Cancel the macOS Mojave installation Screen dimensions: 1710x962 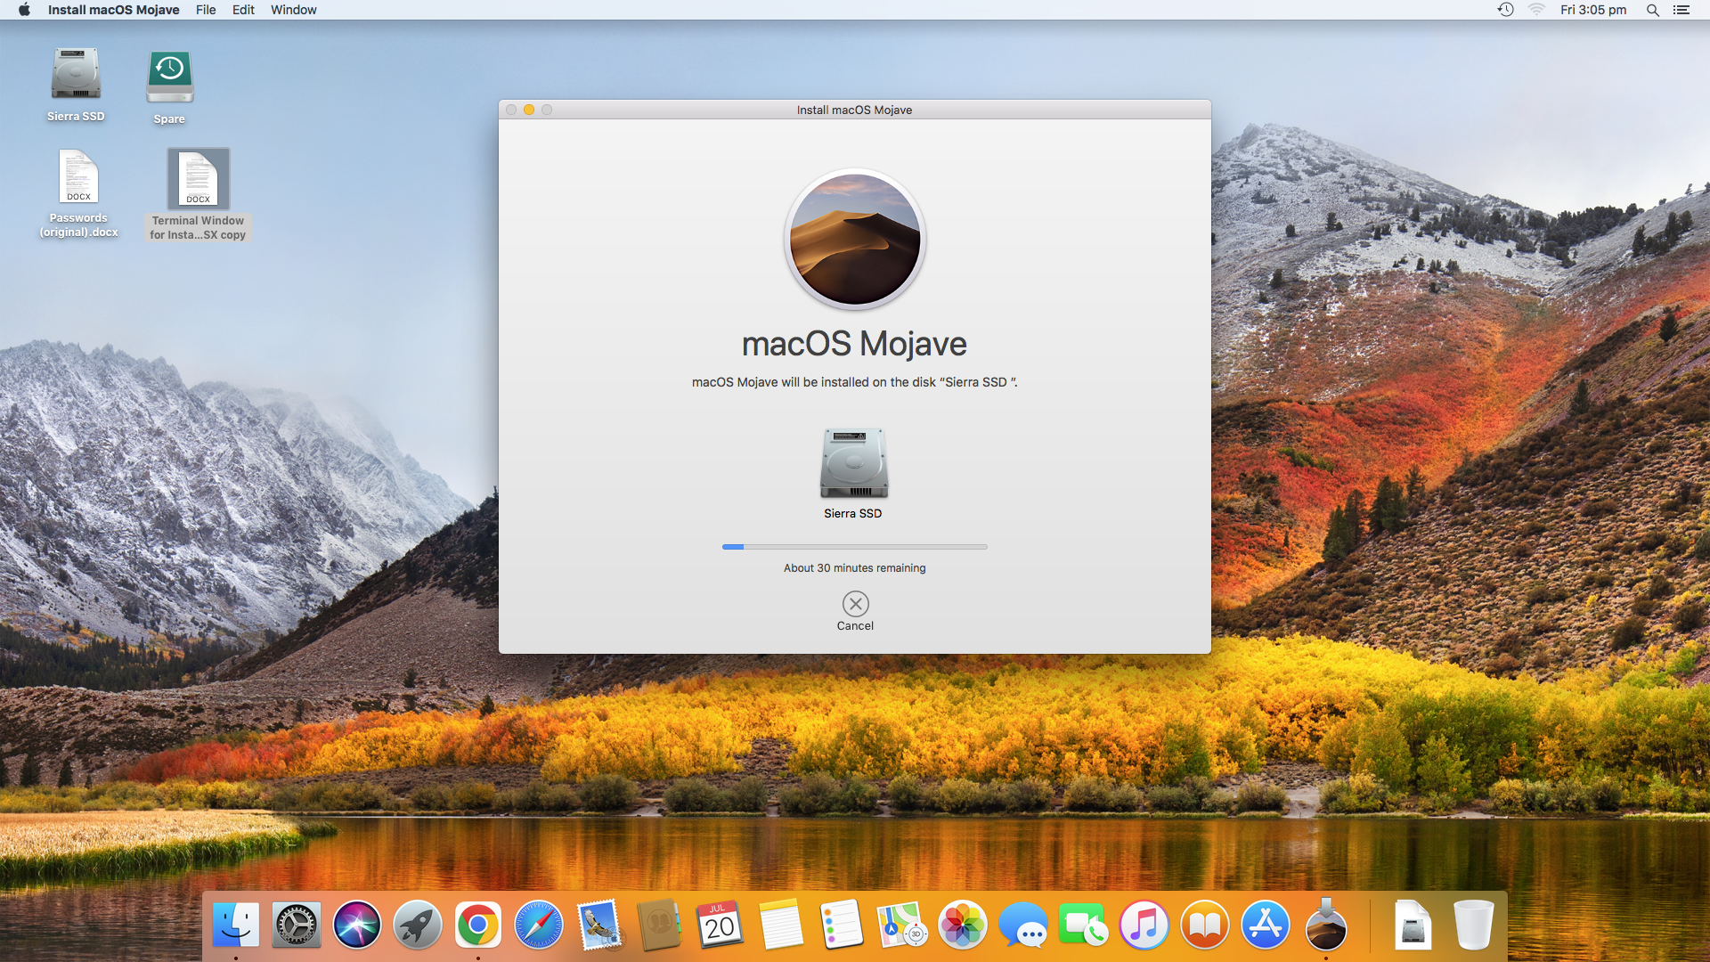[x=855, y=605]
